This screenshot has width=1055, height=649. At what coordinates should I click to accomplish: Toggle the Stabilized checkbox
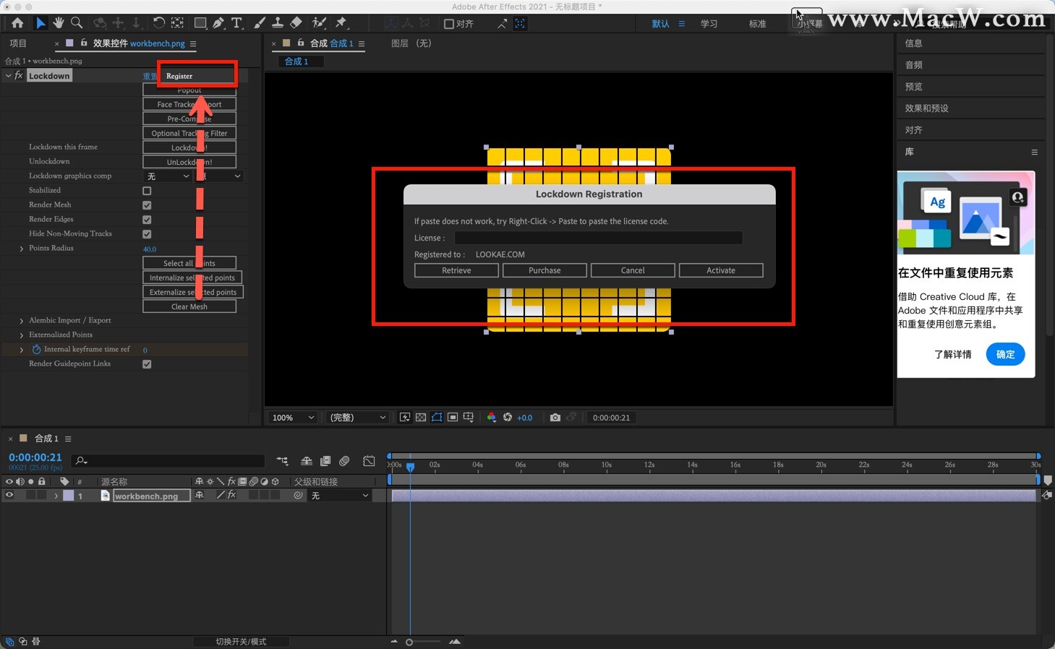point(147,191)
